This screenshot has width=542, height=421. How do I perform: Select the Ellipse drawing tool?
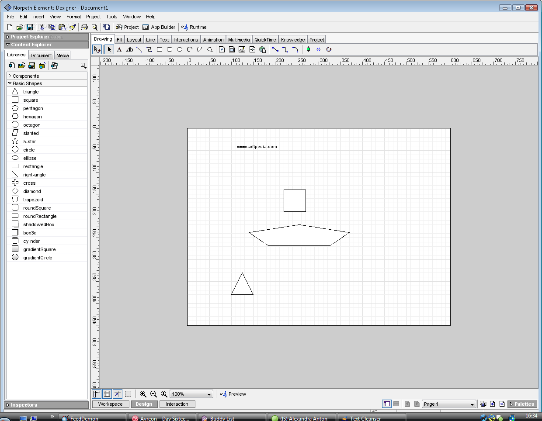point(180,49)
